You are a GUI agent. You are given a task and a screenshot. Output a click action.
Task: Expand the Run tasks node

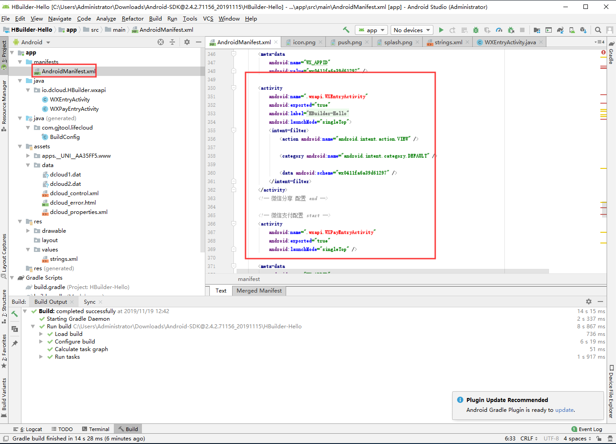pos(41,357)
